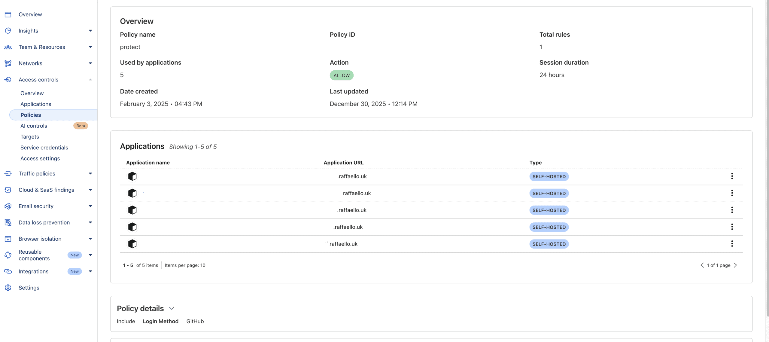This screenshot has height=342, width=769.
Task: Click the Browser isolation icon
Action: click(8, 239)
